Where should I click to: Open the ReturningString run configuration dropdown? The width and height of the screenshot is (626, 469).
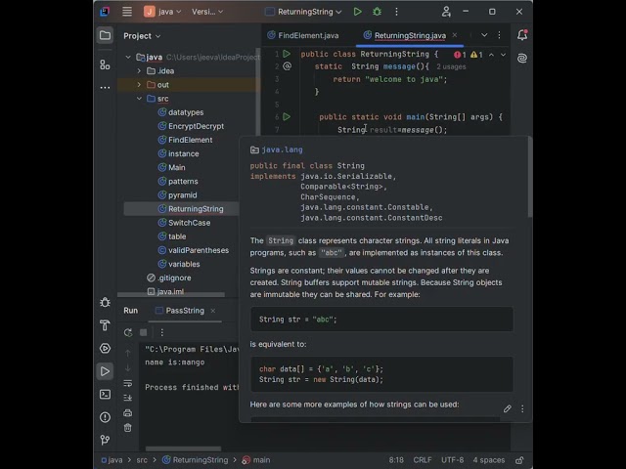pos(303,12)
